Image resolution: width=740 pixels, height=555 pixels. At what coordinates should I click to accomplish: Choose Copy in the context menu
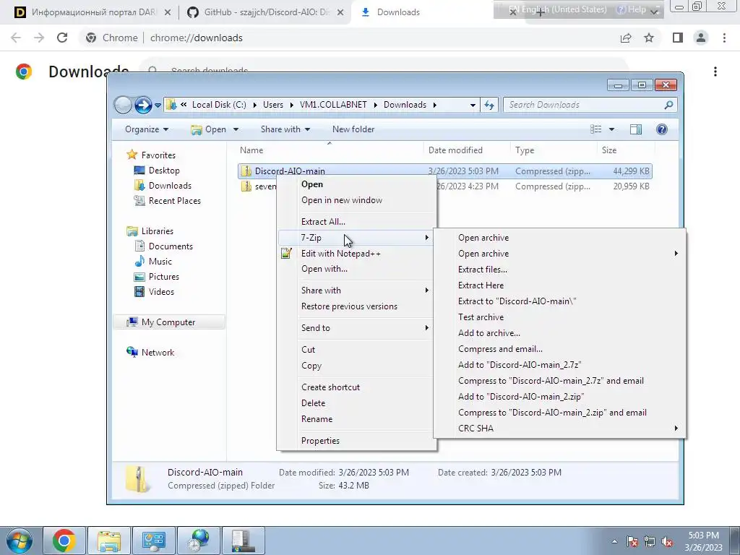311,366
